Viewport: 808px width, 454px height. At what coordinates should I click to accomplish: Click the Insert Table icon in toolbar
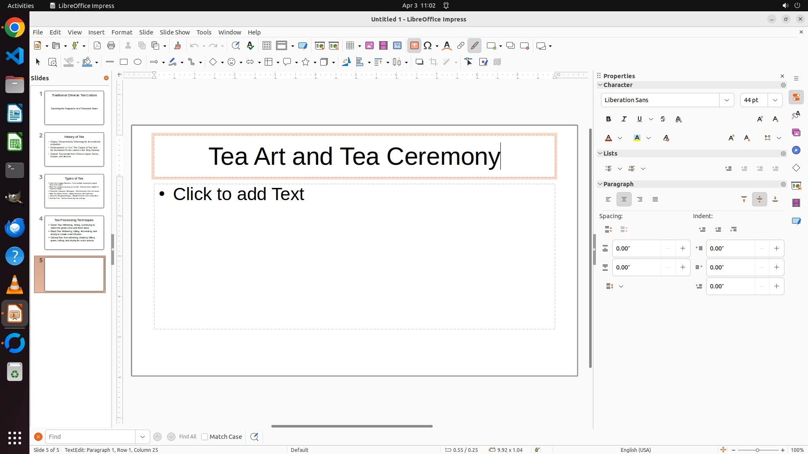pos(350,46)
